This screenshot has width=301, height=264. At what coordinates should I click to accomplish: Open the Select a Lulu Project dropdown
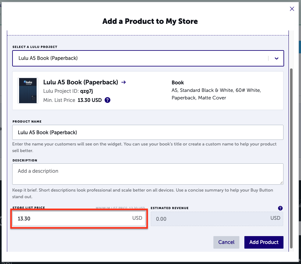click(148, 58)
